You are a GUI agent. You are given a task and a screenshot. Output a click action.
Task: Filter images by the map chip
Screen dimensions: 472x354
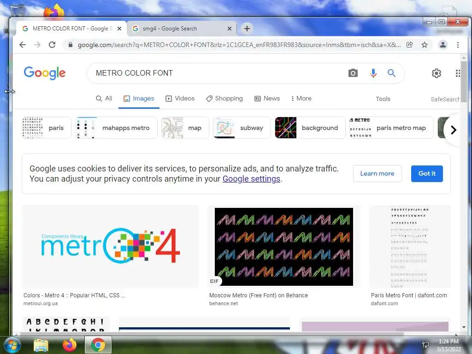[x=185, y=128]
